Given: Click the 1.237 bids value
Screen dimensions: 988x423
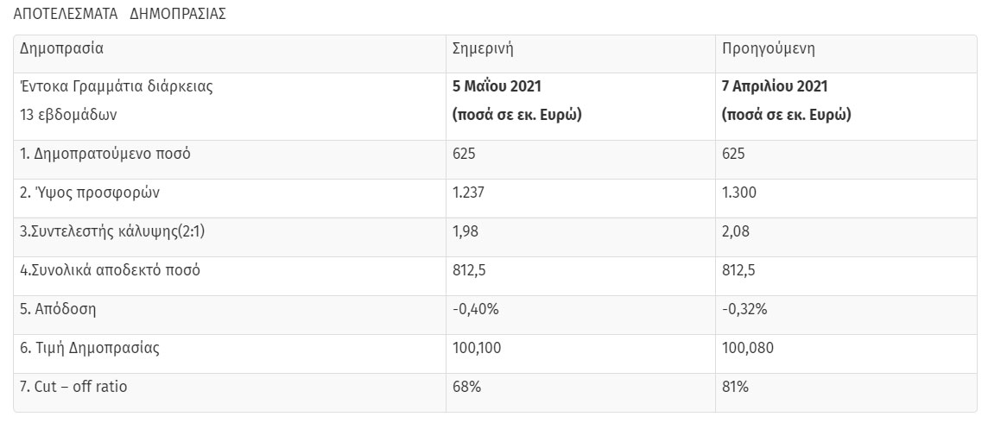Looking at the screenshot, I should click(x=470, y=193).
